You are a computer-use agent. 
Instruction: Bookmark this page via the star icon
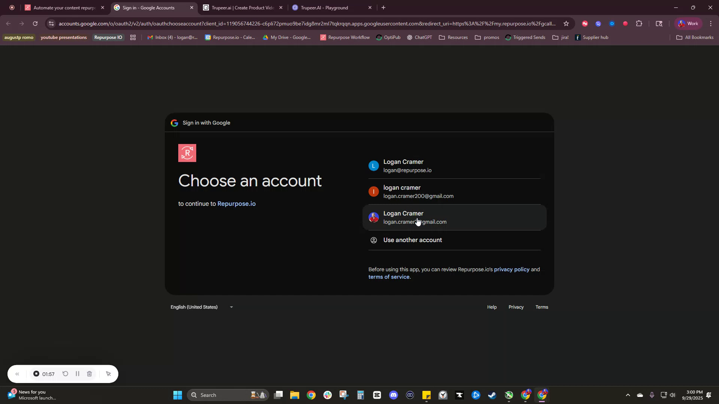(x=566, y=23)
